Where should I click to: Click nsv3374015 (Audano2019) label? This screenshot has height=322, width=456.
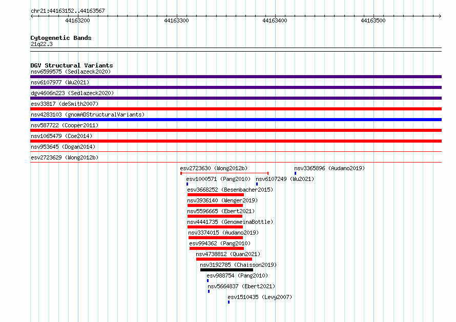pos(223,233)
